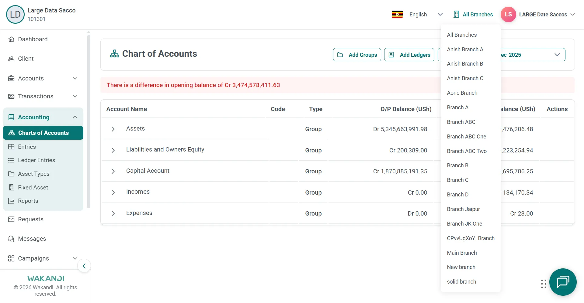Click the branches building icon in header
584x303 pixels.
click(x=456, y=14)
